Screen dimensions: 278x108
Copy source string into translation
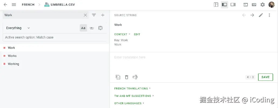tap(118, 77)
